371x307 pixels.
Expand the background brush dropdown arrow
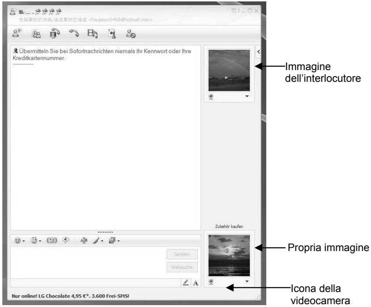tap(102, 241)
